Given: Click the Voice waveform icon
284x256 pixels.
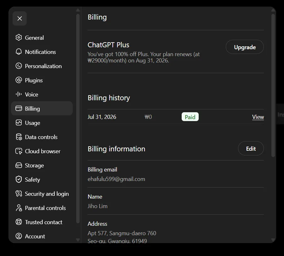Looking at the screenshot, I should (19, 94).
